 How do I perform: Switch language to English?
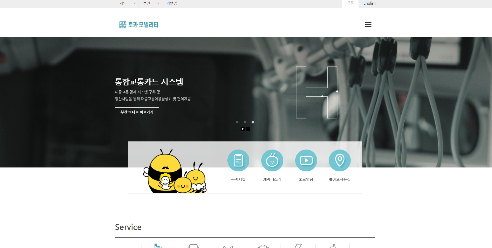pyautogui.click(x=369, y=3)
